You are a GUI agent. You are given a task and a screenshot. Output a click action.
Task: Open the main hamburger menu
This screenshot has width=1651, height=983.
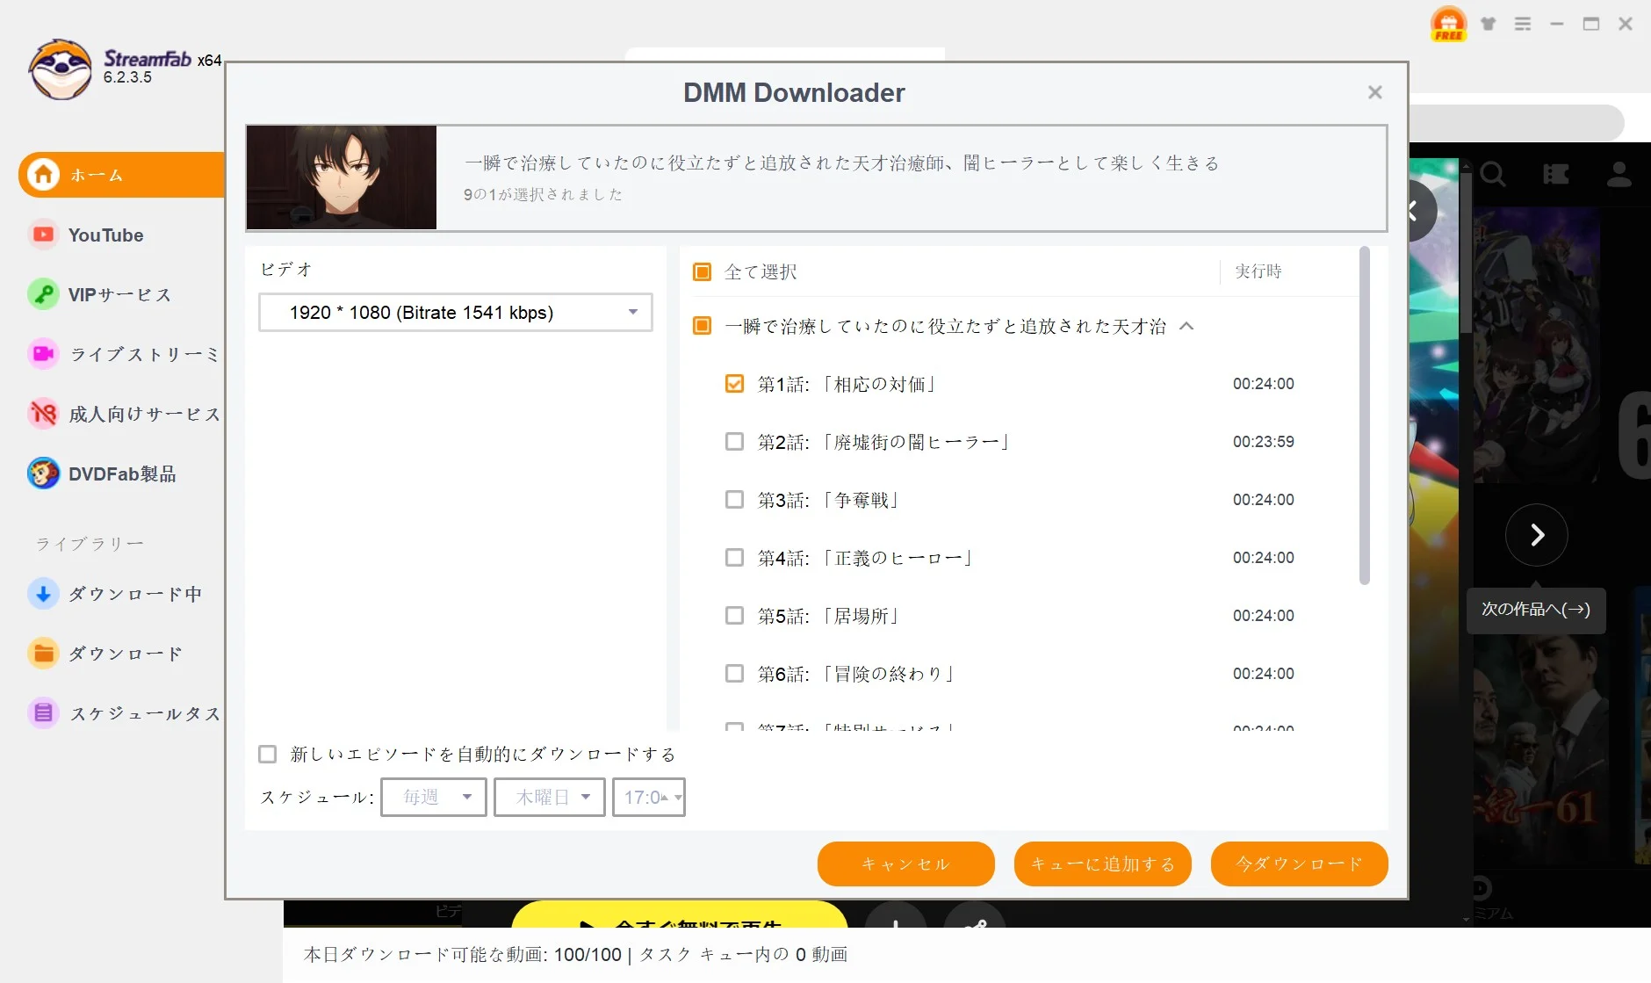click(1524, 24)
